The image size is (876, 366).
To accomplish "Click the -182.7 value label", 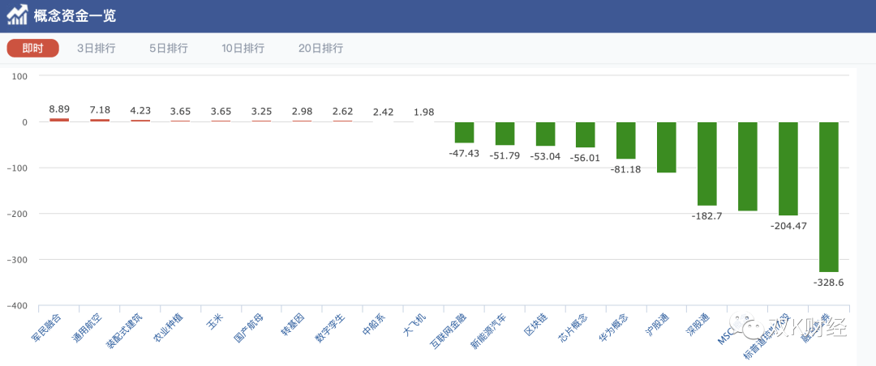I will (707, 216).
